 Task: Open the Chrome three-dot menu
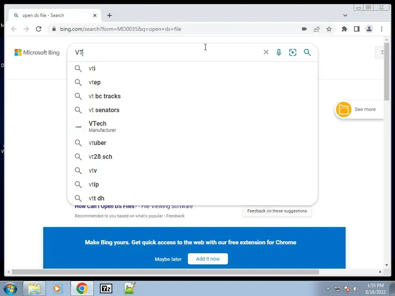381,29
